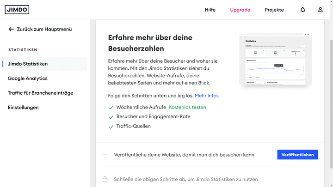Click the Jimdo logo
Viewport: 333px width, 187px height.
[17, 10]
